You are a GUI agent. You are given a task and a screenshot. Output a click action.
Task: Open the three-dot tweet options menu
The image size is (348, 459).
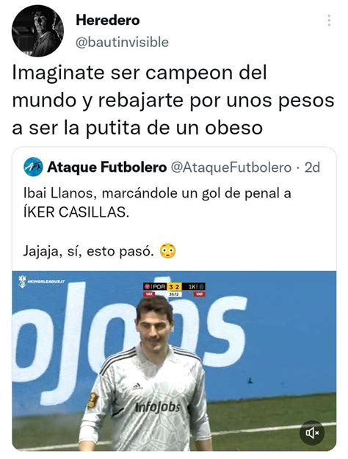point(329,21)
